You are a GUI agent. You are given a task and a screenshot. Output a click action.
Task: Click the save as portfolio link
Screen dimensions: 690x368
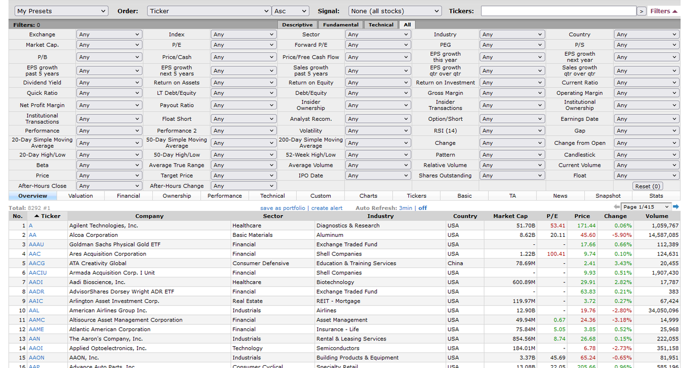(x=283, y=208)
